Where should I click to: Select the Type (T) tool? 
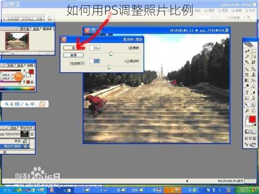click(247, 93)
